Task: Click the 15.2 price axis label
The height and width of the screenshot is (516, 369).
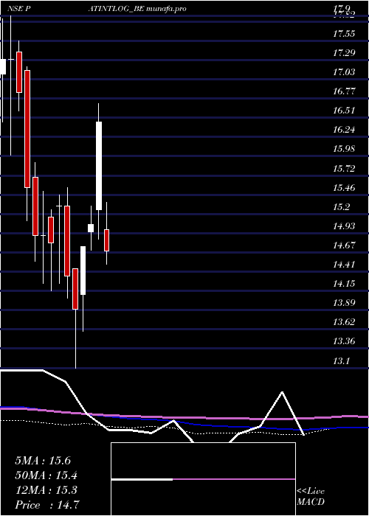Action: click(341, 207)
